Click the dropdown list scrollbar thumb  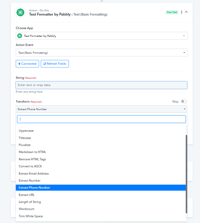click(186, 174)
